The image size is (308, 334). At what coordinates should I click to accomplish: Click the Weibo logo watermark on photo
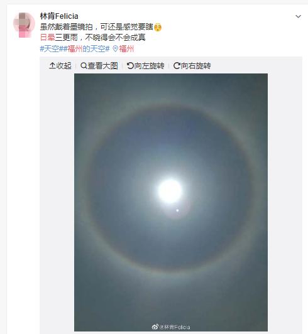click(155, 326)
